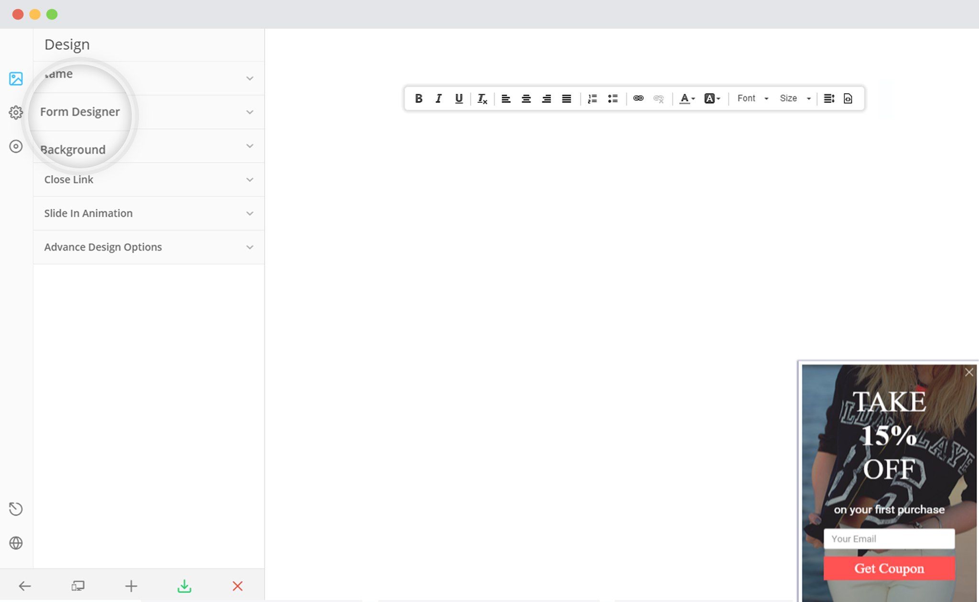Open the Size dropdown
This screenshot has height=602, width=979.
[x=795, y=98]
